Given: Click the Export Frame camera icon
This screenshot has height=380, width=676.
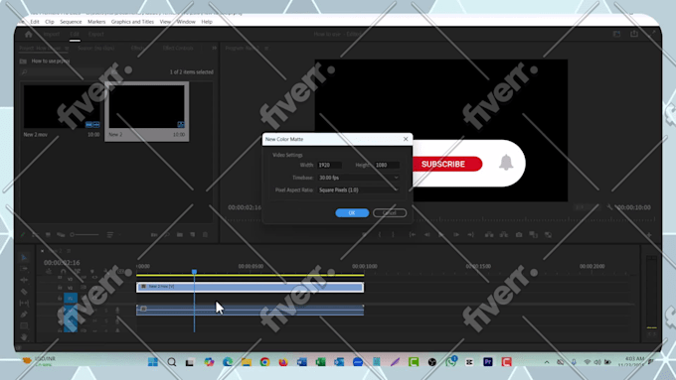Looking at the screenshot, I should pyautogui.click(x=519, y=234).
